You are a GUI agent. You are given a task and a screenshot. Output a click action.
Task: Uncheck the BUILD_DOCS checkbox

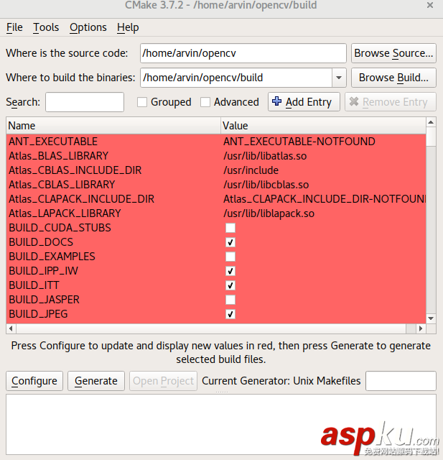230,242
